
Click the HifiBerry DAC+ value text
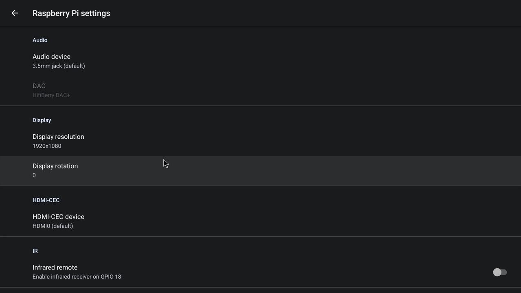tap(51, 95)
